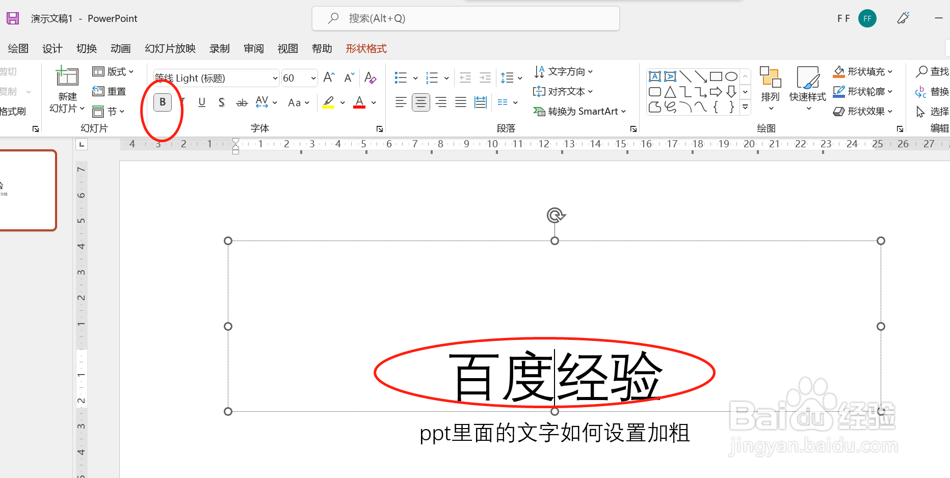
Task: Select the down arrow shape
Action: (731, 92)
